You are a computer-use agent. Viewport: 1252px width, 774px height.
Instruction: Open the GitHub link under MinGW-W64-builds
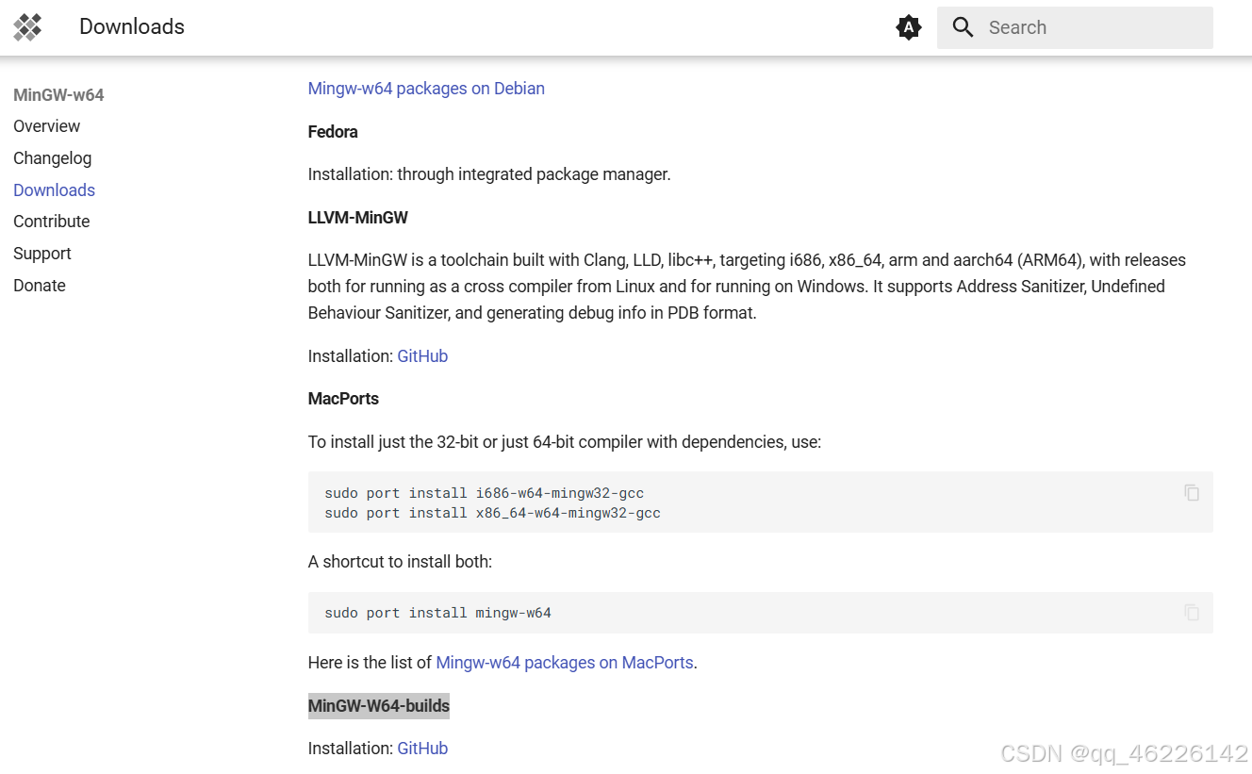pyautogui.click(x=422, y=749)
